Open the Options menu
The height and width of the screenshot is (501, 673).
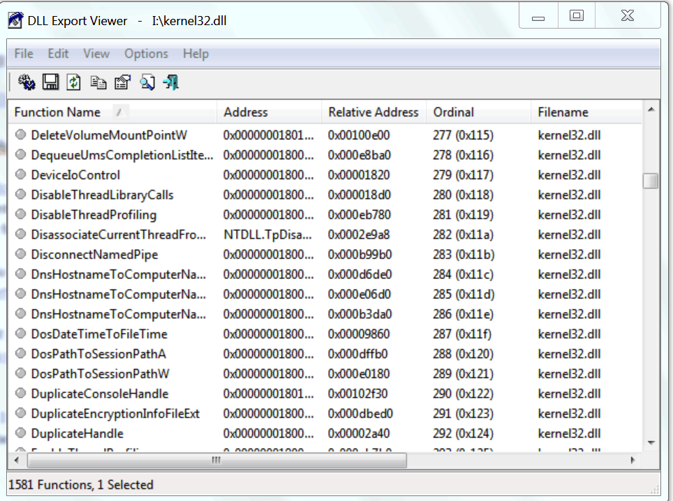pyautogui.click(x=146, y=53)
